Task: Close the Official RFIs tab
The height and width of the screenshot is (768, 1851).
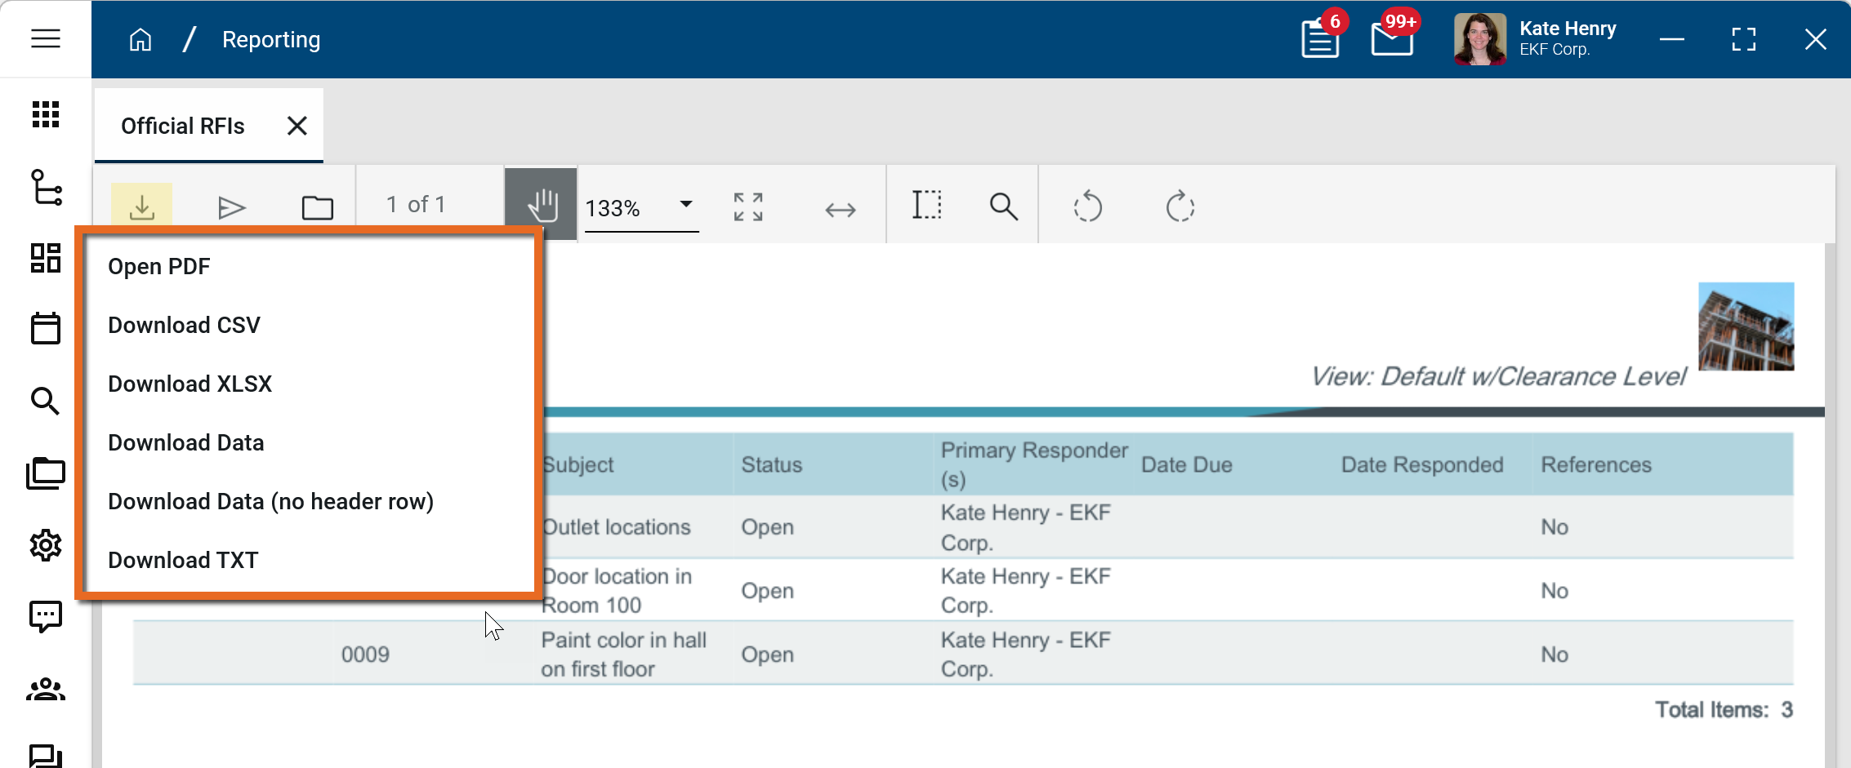Action: [x=297, y=126]
